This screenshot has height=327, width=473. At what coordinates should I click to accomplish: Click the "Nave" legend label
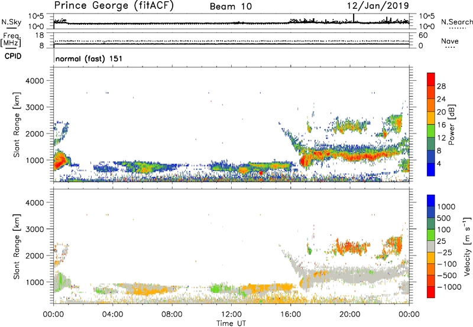pyautogui.click(x=450, y=41)
